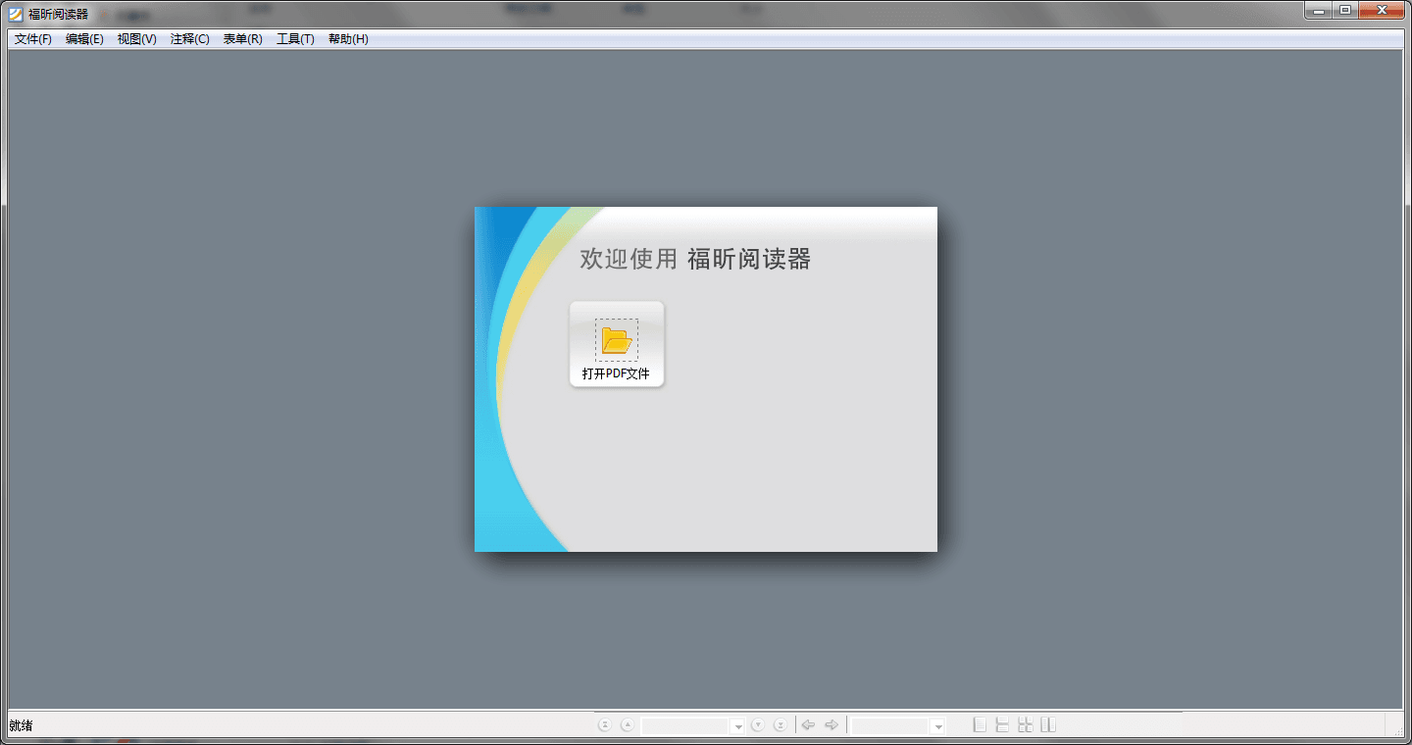Toggle continuous page layout mode
The height and width of the screenshot is (745, 1412).
coord(1001,724)
